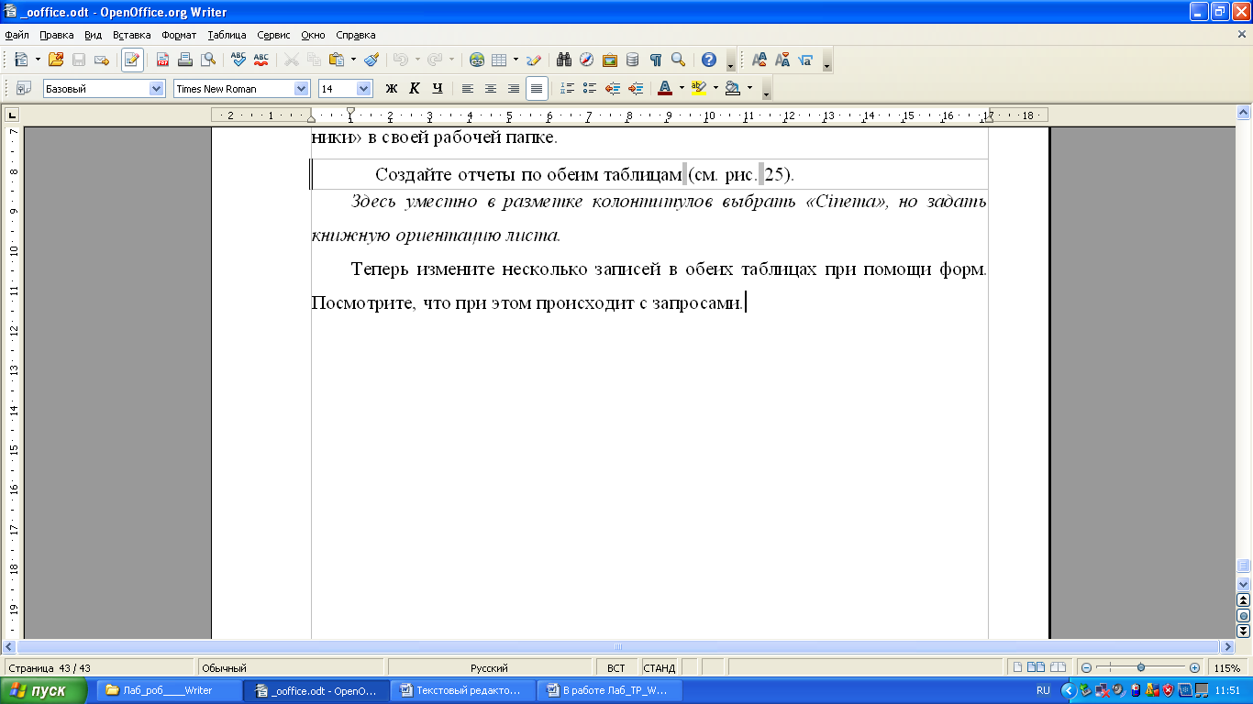Click the RU language indicator in tray
The width and height of the screenshot is (1253, 704).
click(x=1043, y=690)
